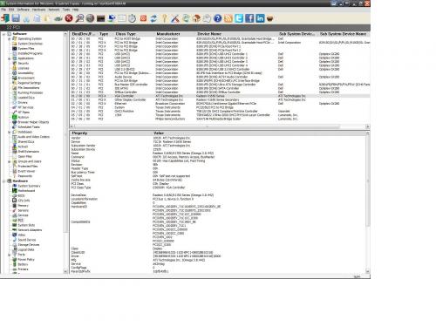Click the LinkedIn toolbar icon

[260, 18]
